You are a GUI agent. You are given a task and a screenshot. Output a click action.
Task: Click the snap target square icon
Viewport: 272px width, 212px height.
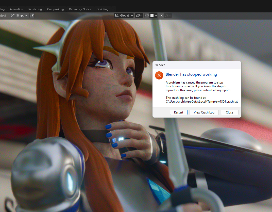(x=152, y=15)
